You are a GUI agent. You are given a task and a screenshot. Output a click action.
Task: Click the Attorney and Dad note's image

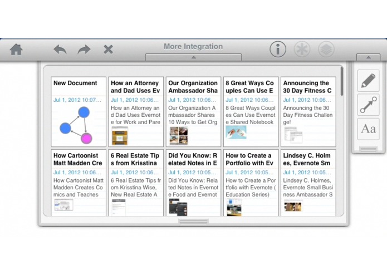point(120,136)
